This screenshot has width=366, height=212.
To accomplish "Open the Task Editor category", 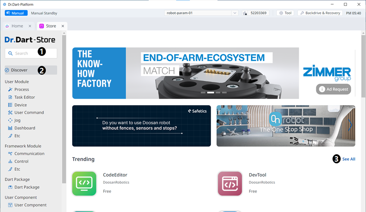I will pyautogui.click(x=25, y=97).
